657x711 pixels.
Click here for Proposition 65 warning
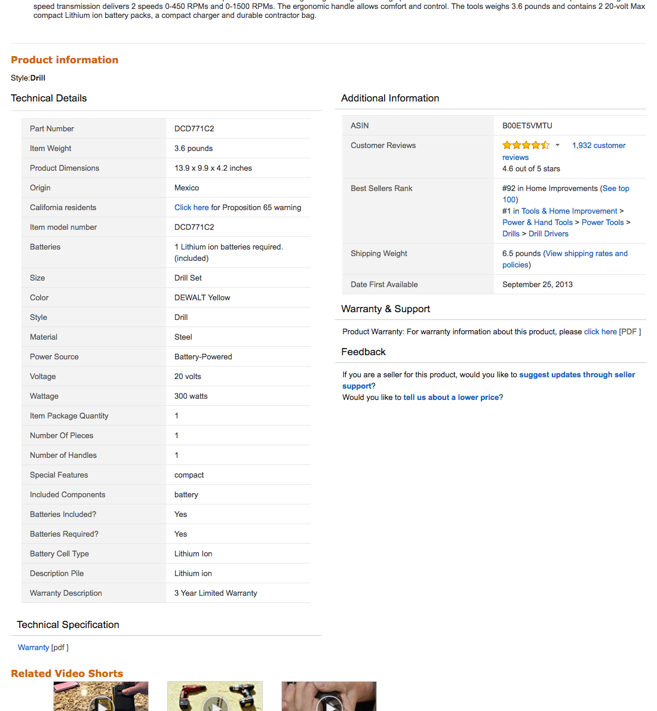click(x=191, y=207)
